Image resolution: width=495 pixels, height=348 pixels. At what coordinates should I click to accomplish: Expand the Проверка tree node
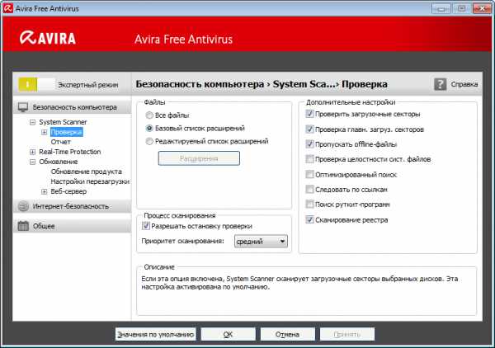tap(45, 132)
